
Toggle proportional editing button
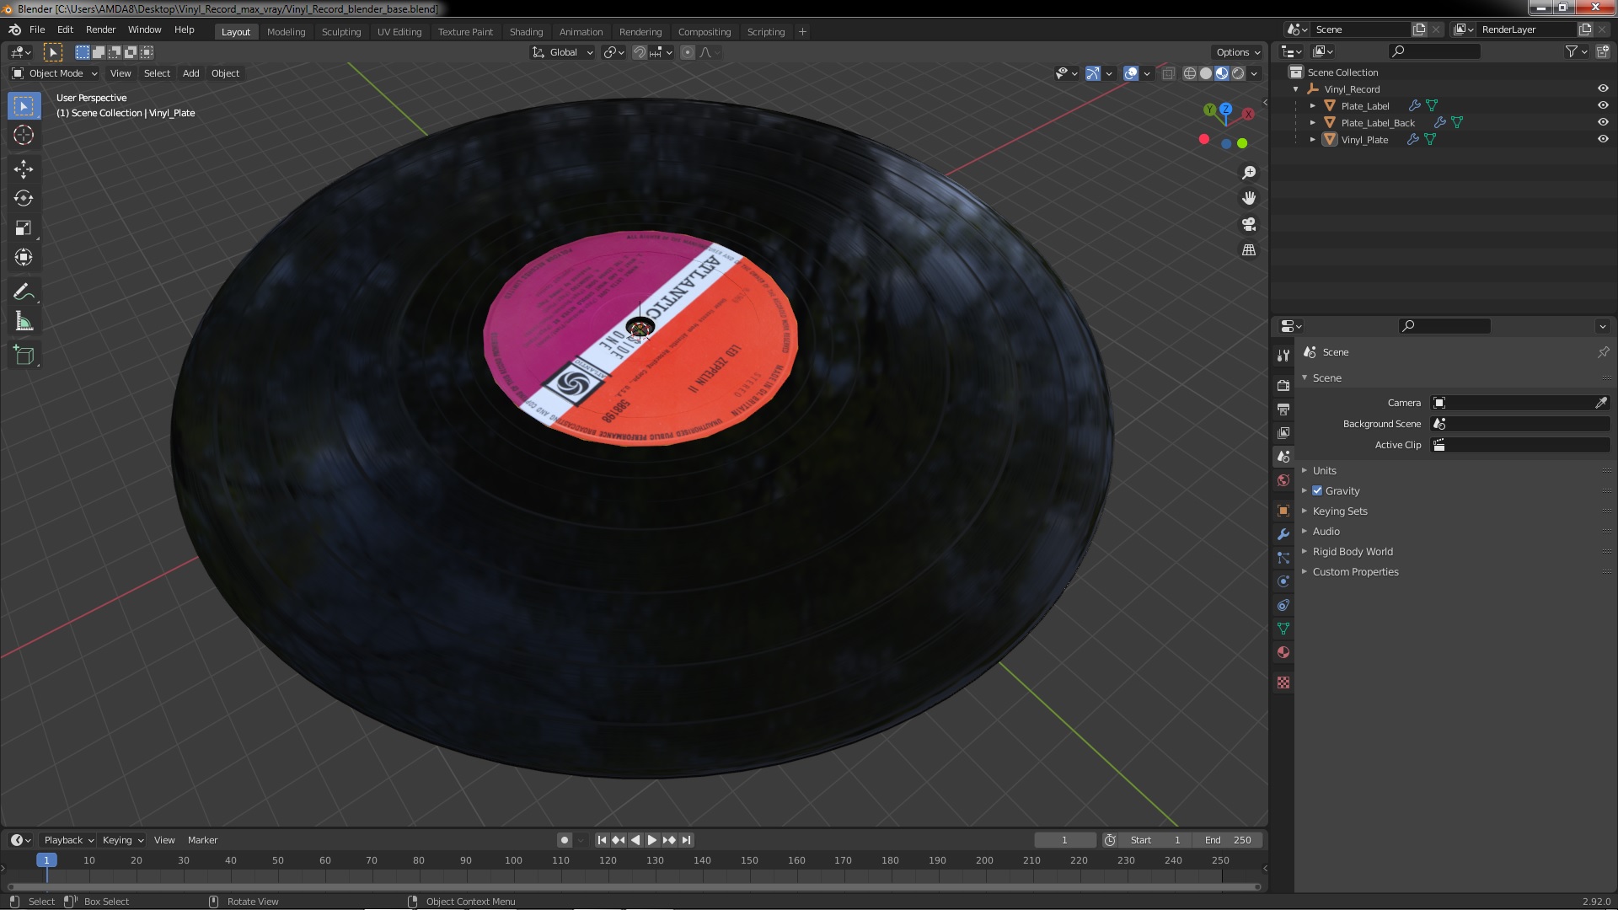688,52
